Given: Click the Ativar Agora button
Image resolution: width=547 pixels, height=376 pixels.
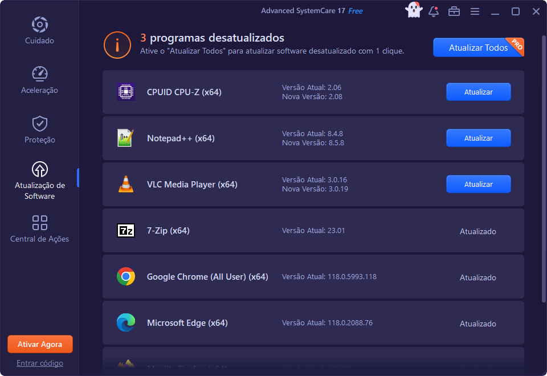Looking at the screenshot, I should pyautogui.click(x=40, y=344).
